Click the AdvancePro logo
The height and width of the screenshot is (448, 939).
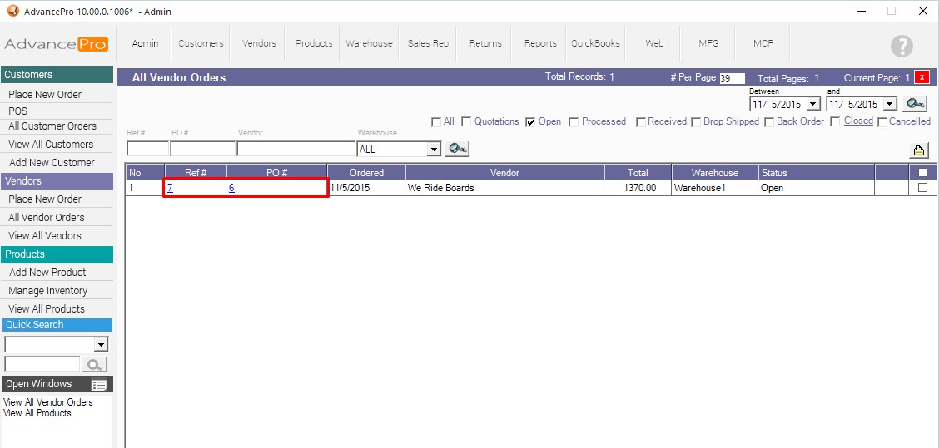[57, 44]
